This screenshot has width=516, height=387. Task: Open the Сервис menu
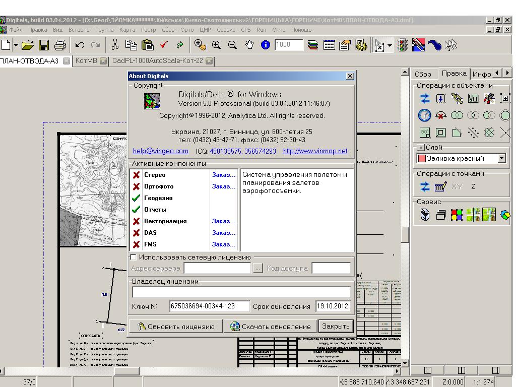pos(226,30)
